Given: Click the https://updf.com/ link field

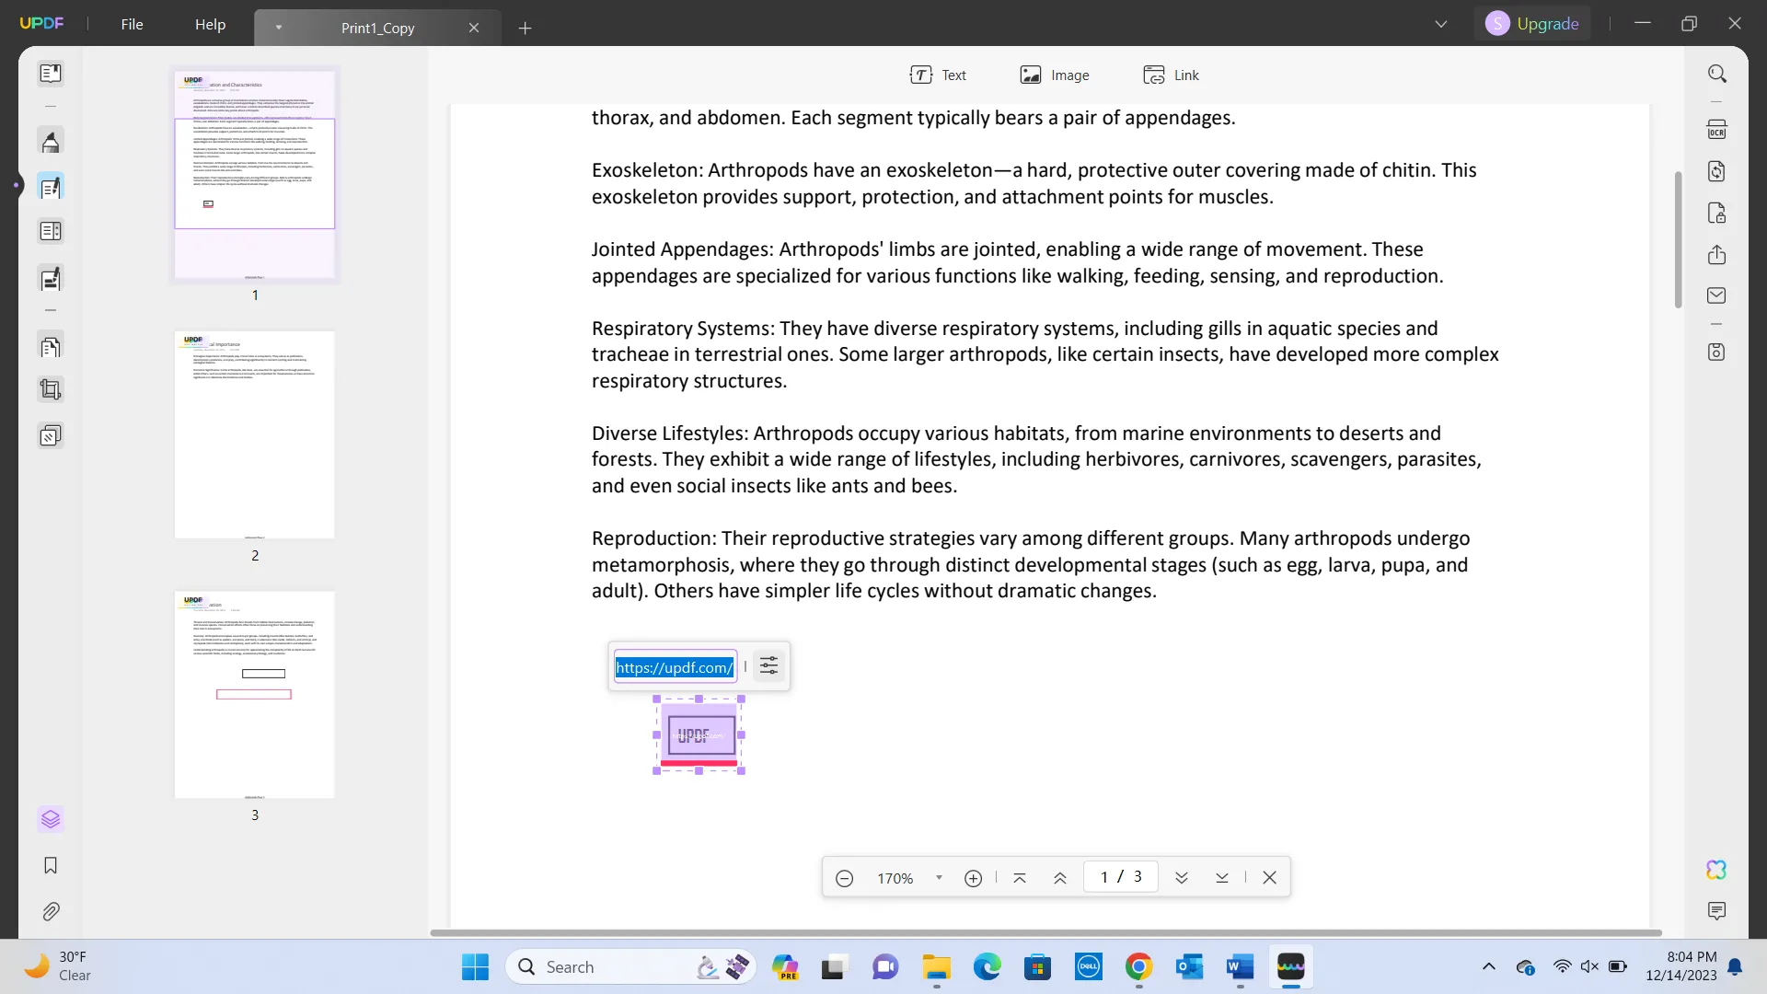Looking at the screenshot, I should click(674, 666).
